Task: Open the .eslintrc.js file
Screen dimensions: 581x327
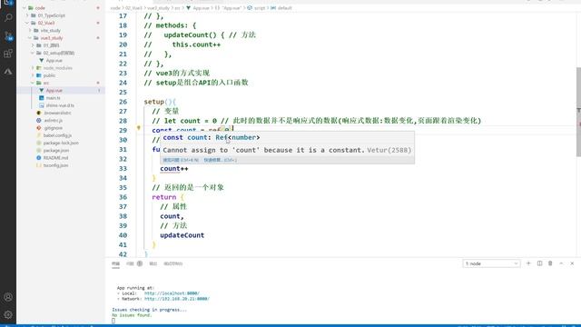Action: pos(53,121)
